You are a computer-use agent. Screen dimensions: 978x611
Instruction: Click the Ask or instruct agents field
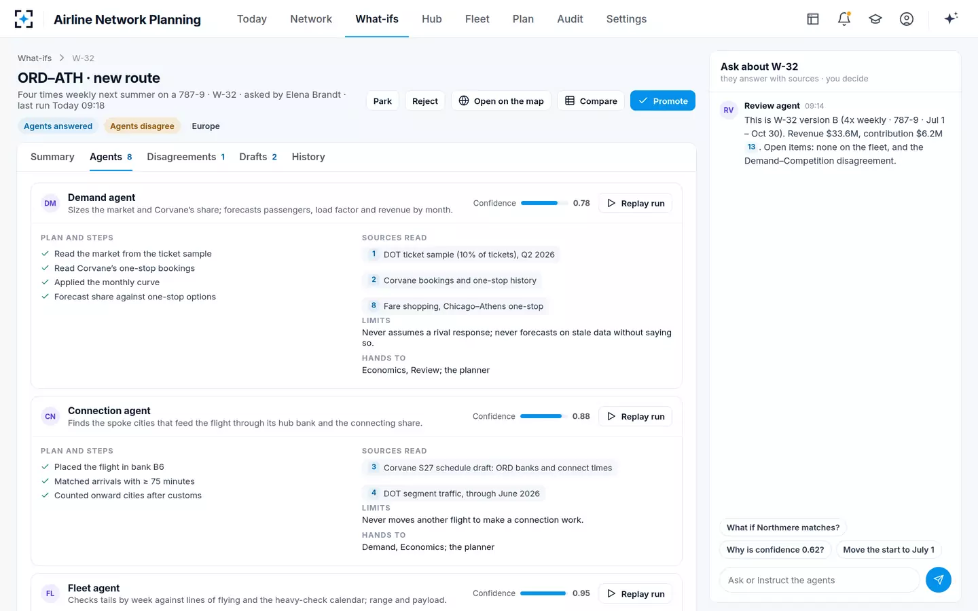[819, 580]
